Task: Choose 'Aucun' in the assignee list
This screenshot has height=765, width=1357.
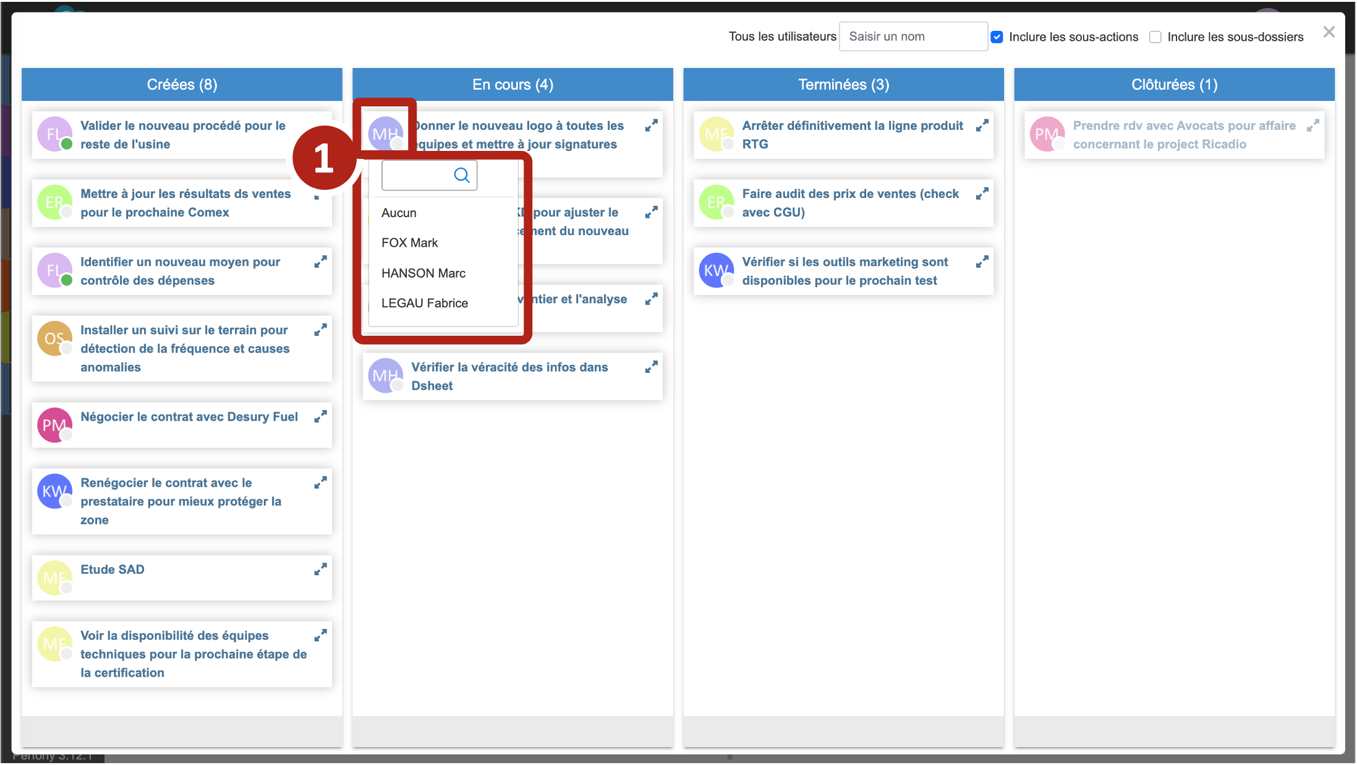Action: 399,213
